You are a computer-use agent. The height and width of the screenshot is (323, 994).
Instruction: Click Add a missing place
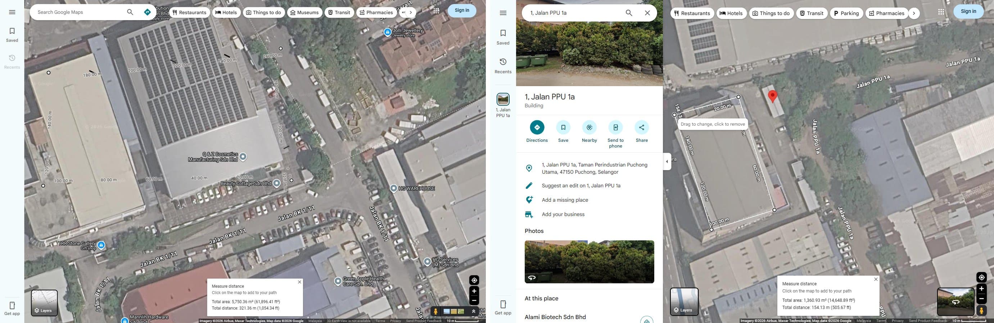[x=589, y=200]
